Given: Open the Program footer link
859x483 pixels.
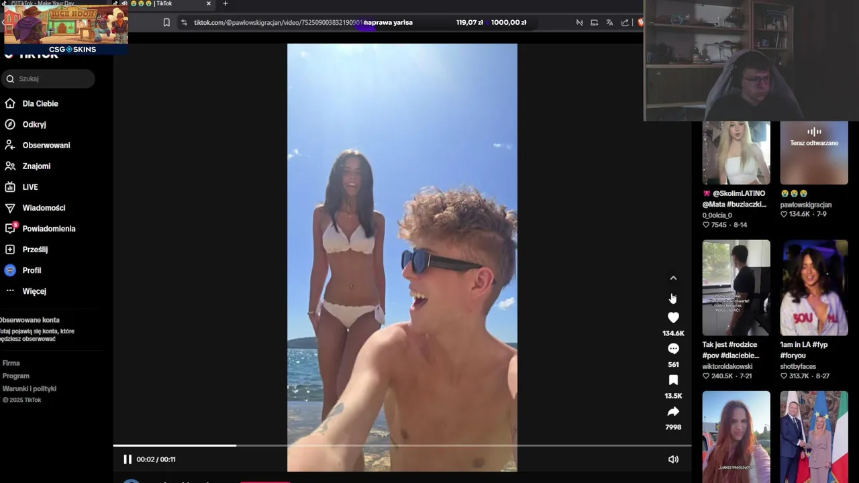Looking at the screenshot, I should coord(15,376).
